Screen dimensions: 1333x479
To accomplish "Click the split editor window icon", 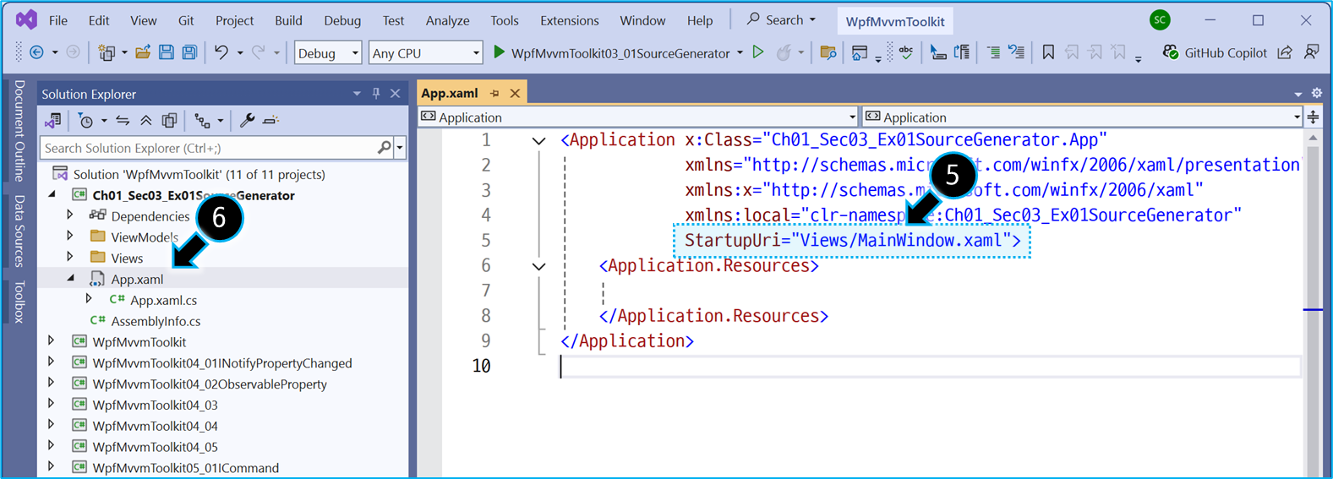I will click(1313, 117).
